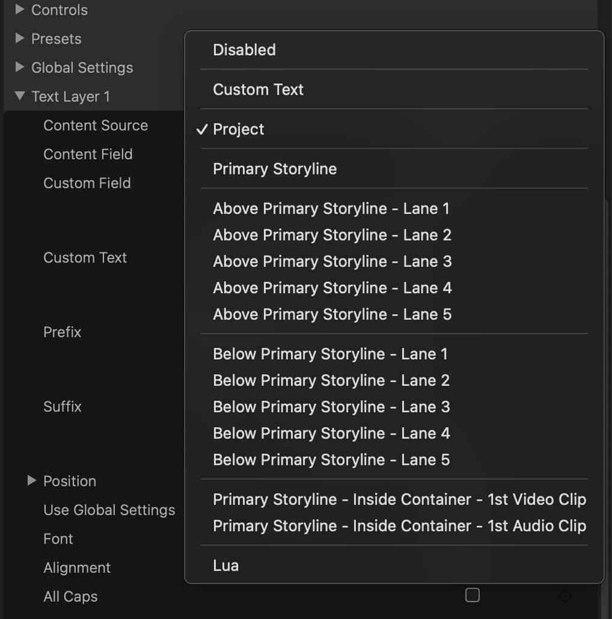Pick Above Primary Storyline - Lane 3

point(332,261)
